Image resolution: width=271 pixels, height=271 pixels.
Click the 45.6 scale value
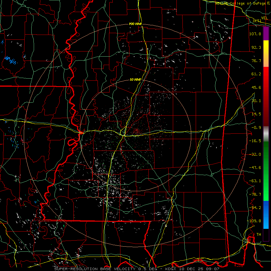coord(256,87)
